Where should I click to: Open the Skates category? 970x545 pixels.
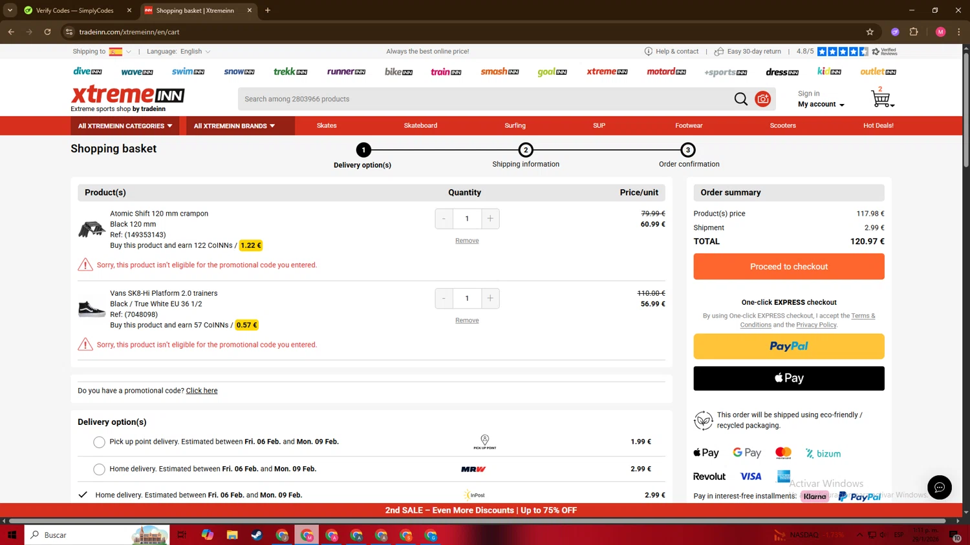[x=327, y=126]
